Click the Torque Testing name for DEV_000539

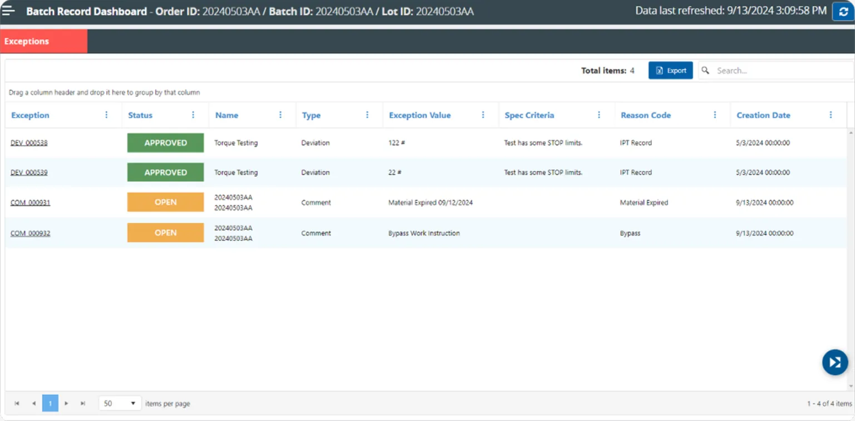click(x=236, y=173)
